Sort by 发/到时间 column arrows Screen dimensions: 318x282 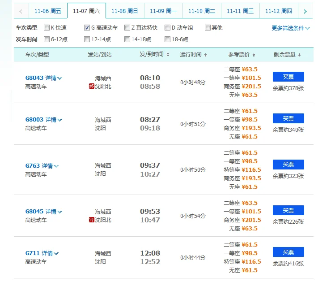pos(168,55)
